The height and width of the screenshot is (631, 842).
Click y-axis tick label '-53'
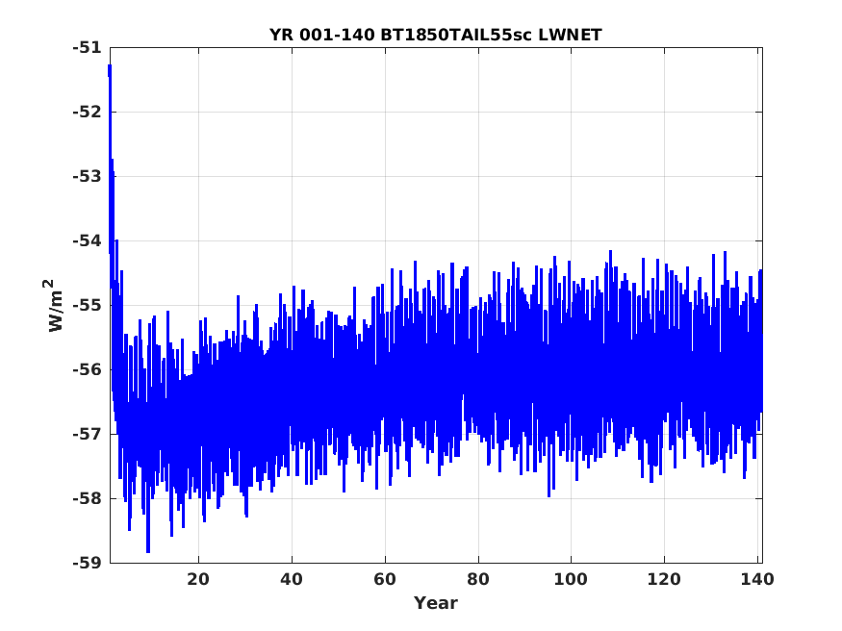click(87, 177)
